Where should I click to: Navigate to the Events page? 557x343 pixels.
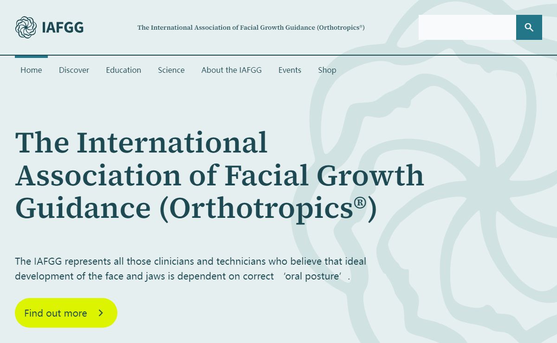coord(290,70)
